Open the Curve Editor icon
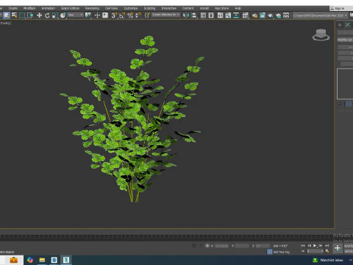353x265 pixels. tap(228, 15)
